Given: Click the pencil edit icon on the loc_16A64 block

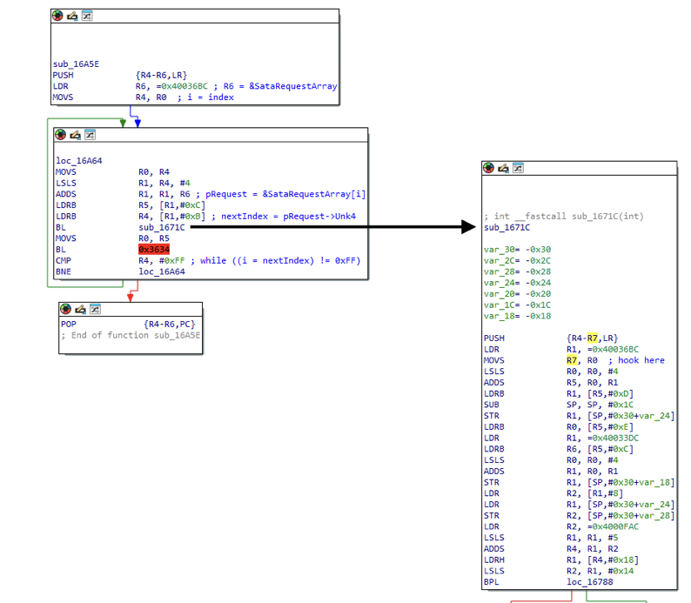Looking at the screenshot, I should 75,135.
